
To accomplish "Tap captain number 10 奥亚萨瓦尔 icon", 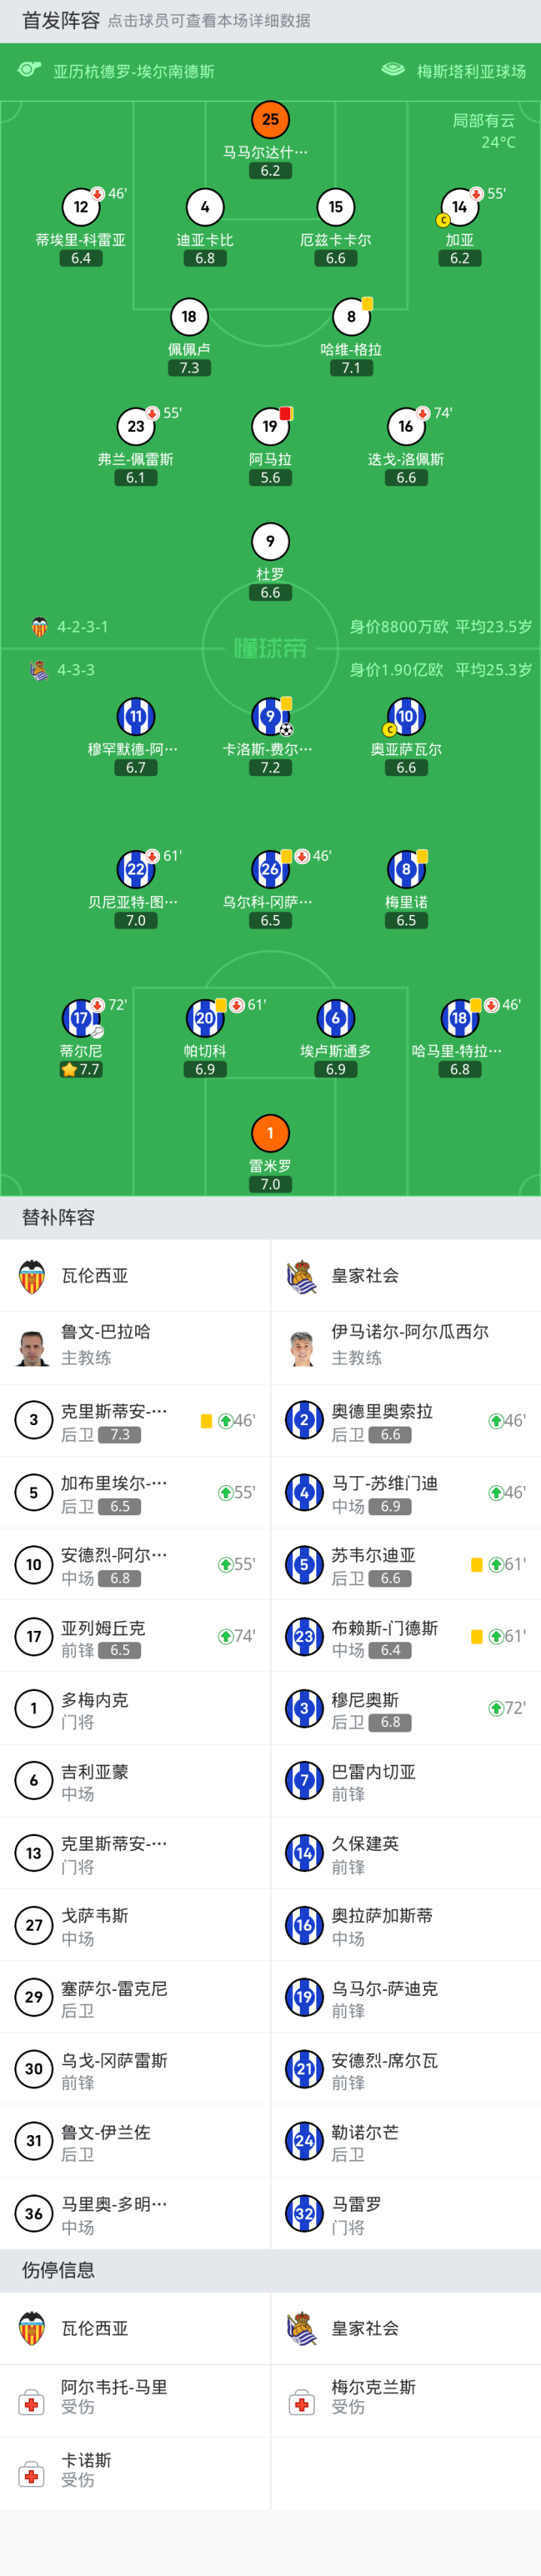I will click(x=405, y=716).
